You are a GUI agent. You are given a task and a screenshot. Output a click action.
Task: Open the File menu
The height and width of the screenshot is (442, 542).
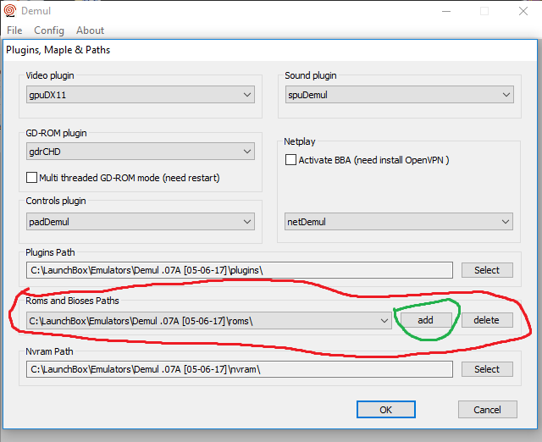click(x=14, y=30)
